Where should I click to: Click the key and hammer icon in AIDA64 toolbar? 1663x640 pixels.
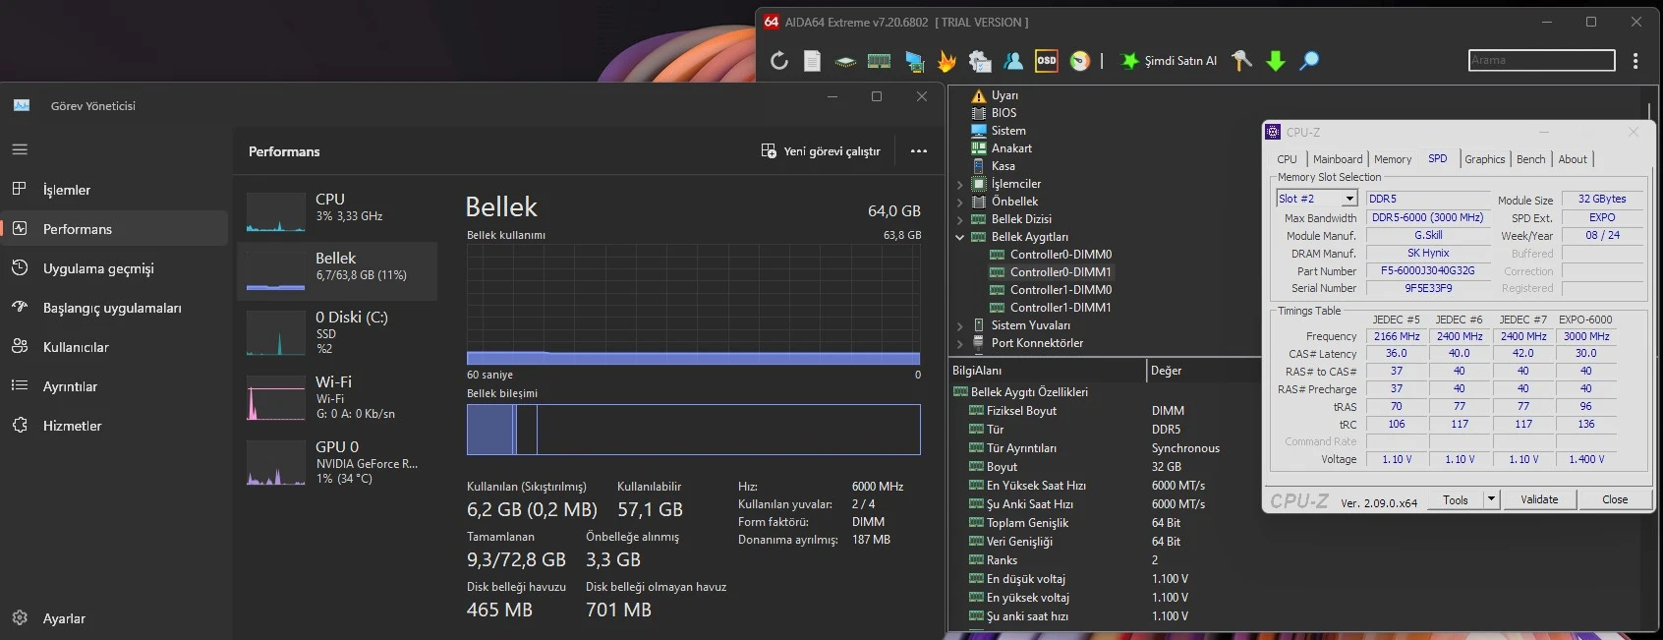tap(1242, 61)
